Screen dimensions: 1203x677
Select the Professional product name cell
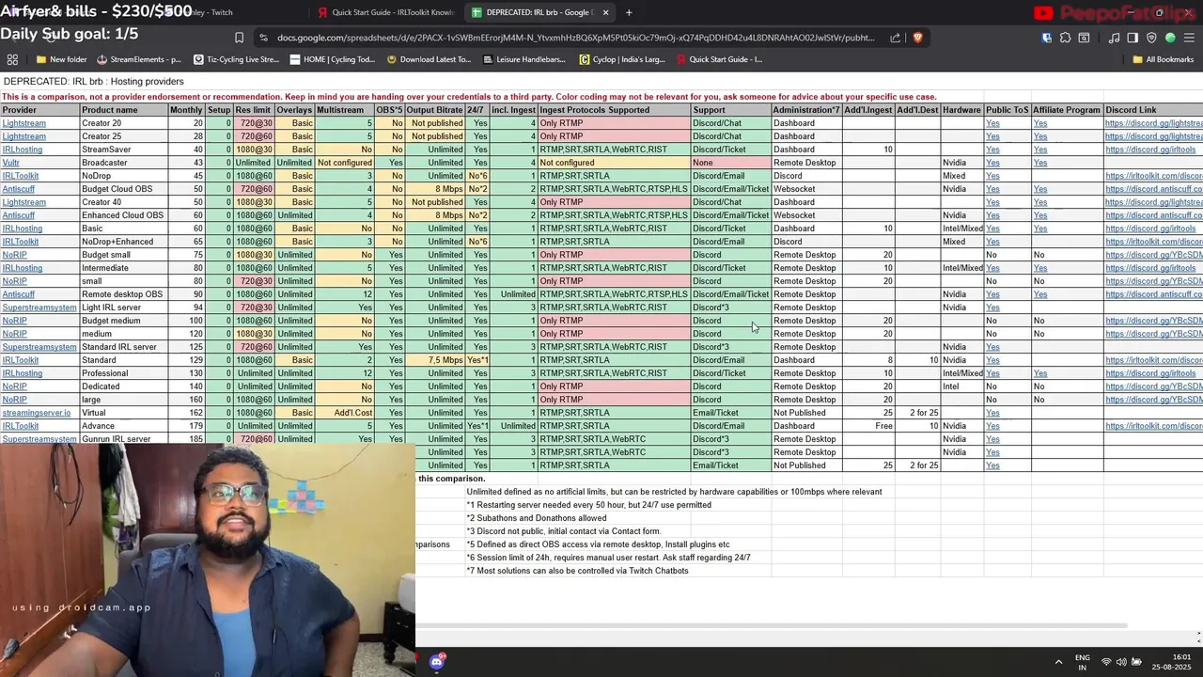(x=123, y=373)
